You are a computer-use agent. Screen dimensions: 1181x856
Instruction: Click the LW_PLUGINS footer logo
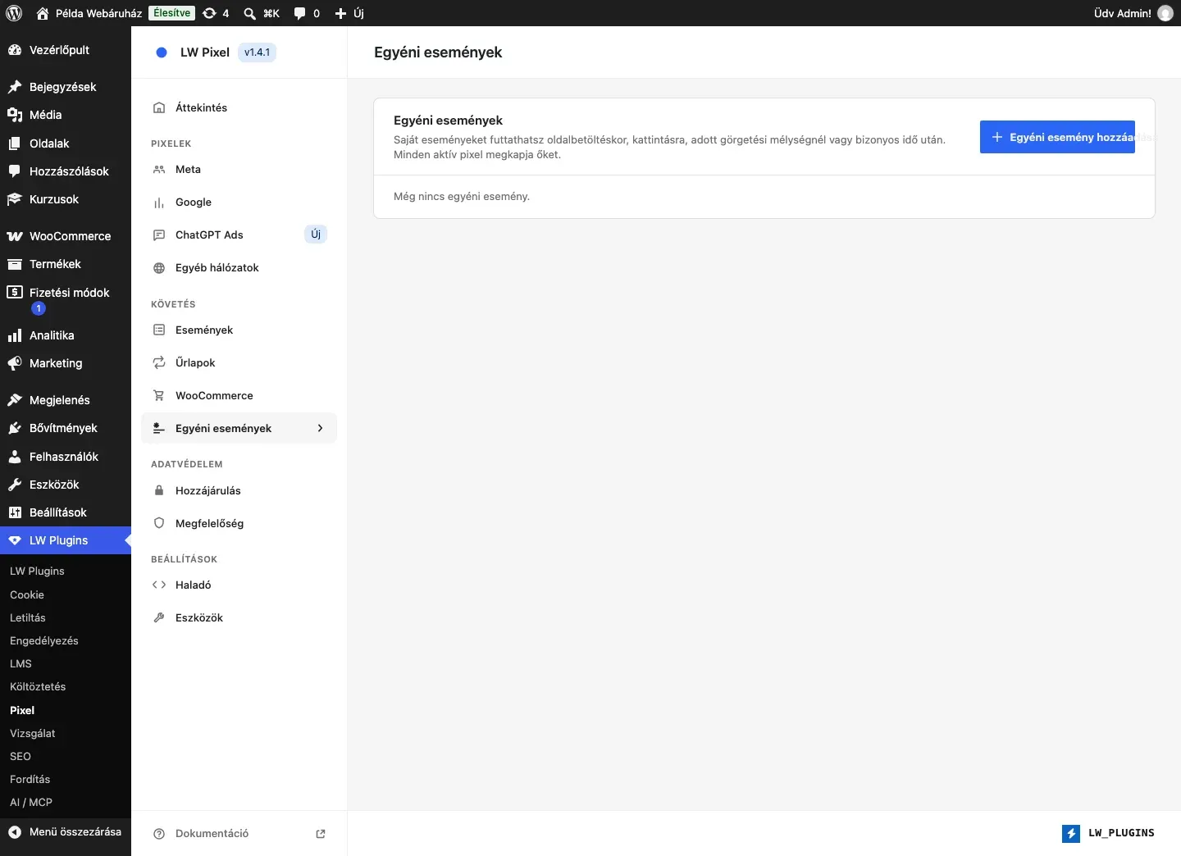(1108, 833)
